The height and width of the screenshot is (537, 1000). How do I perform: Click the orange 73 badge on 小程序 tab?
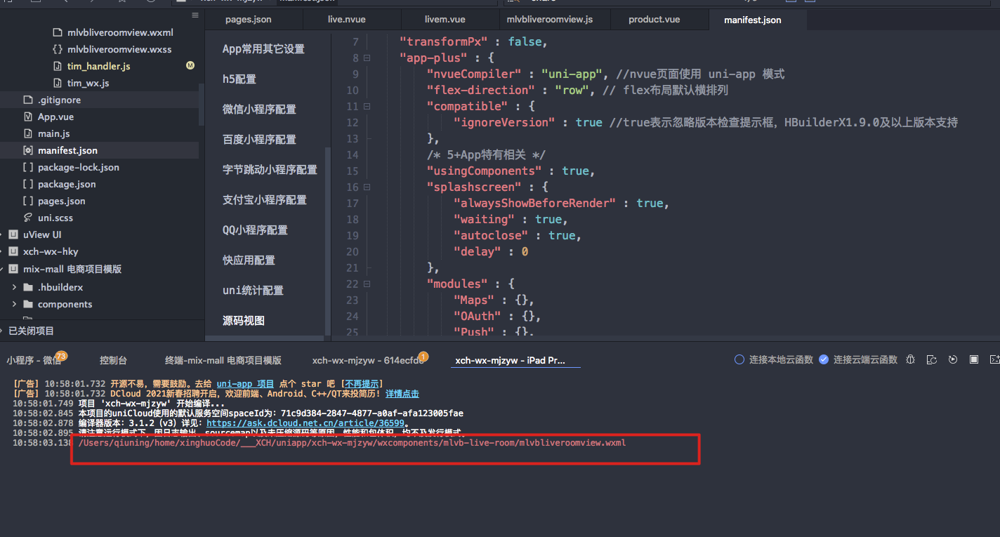click(x=61, y=356)
